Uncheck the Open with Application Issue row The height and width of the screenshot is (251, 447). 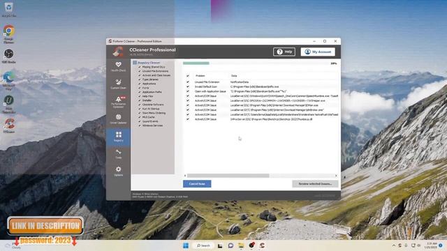click(188, 91)
